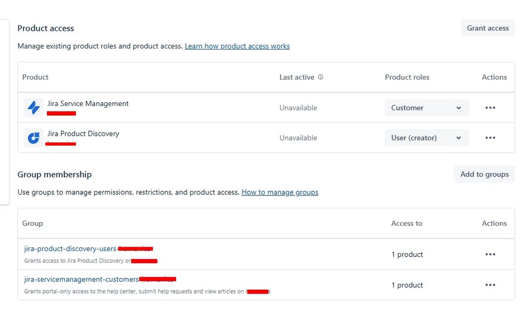Click the Last active column header

[297, 77]
